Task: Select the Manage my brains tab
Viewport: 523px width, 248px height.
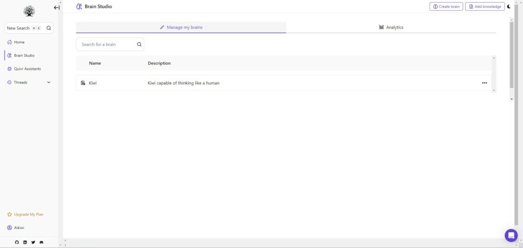Action: point(181,27)
